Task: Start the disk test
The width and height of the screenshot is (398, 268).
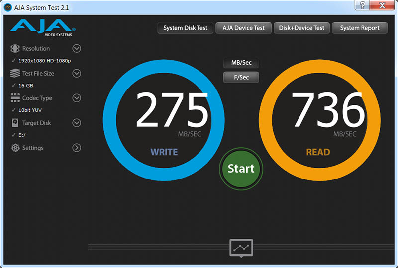Action: click(241, 169)
